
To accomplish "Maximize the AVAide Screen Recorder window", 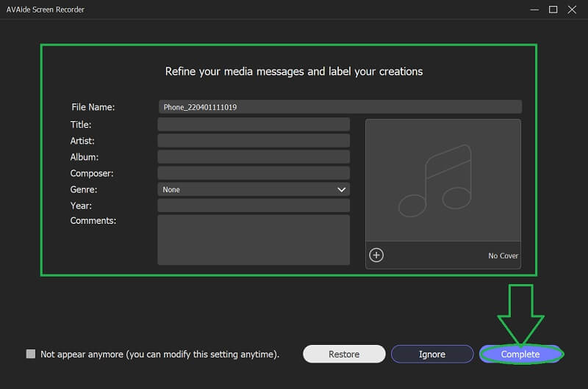I will (553, 10).
